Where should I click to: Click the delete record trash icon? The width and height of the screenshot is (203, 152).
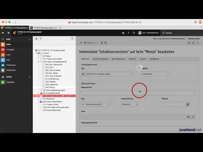pyautogui.click(x=102, y=43)
